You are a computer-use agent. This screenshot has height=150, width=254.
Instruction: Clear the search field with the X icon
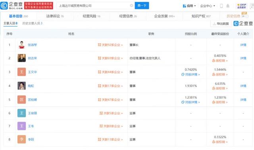tap(131, 6)
